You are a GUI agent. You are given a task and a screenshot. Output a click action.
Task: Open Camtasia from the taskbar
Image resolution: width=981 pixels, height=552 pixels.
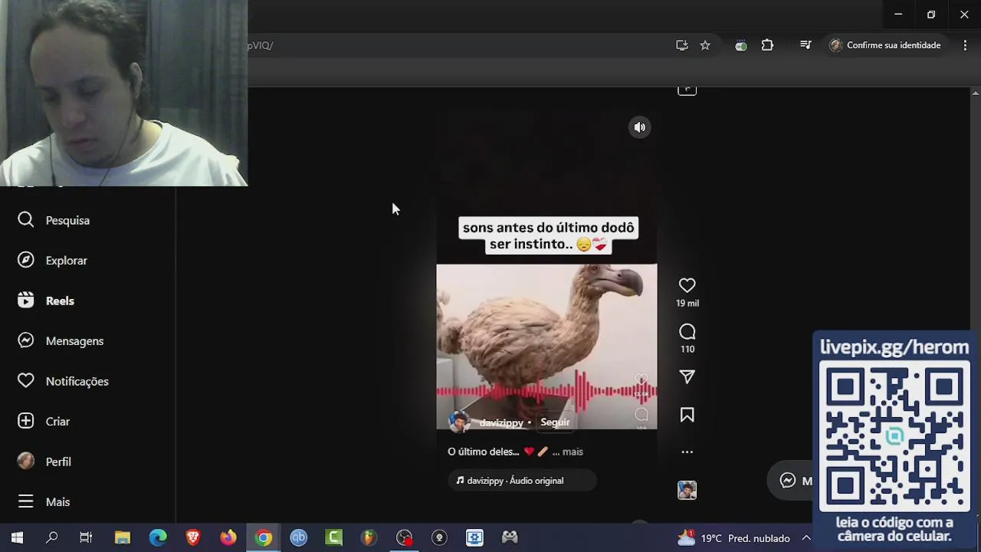334,538
